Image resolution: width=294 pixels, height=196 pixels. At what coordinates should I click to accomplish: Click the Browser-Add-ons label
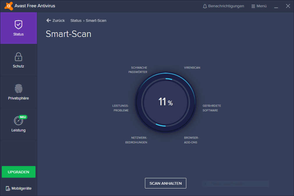(191, 140)
